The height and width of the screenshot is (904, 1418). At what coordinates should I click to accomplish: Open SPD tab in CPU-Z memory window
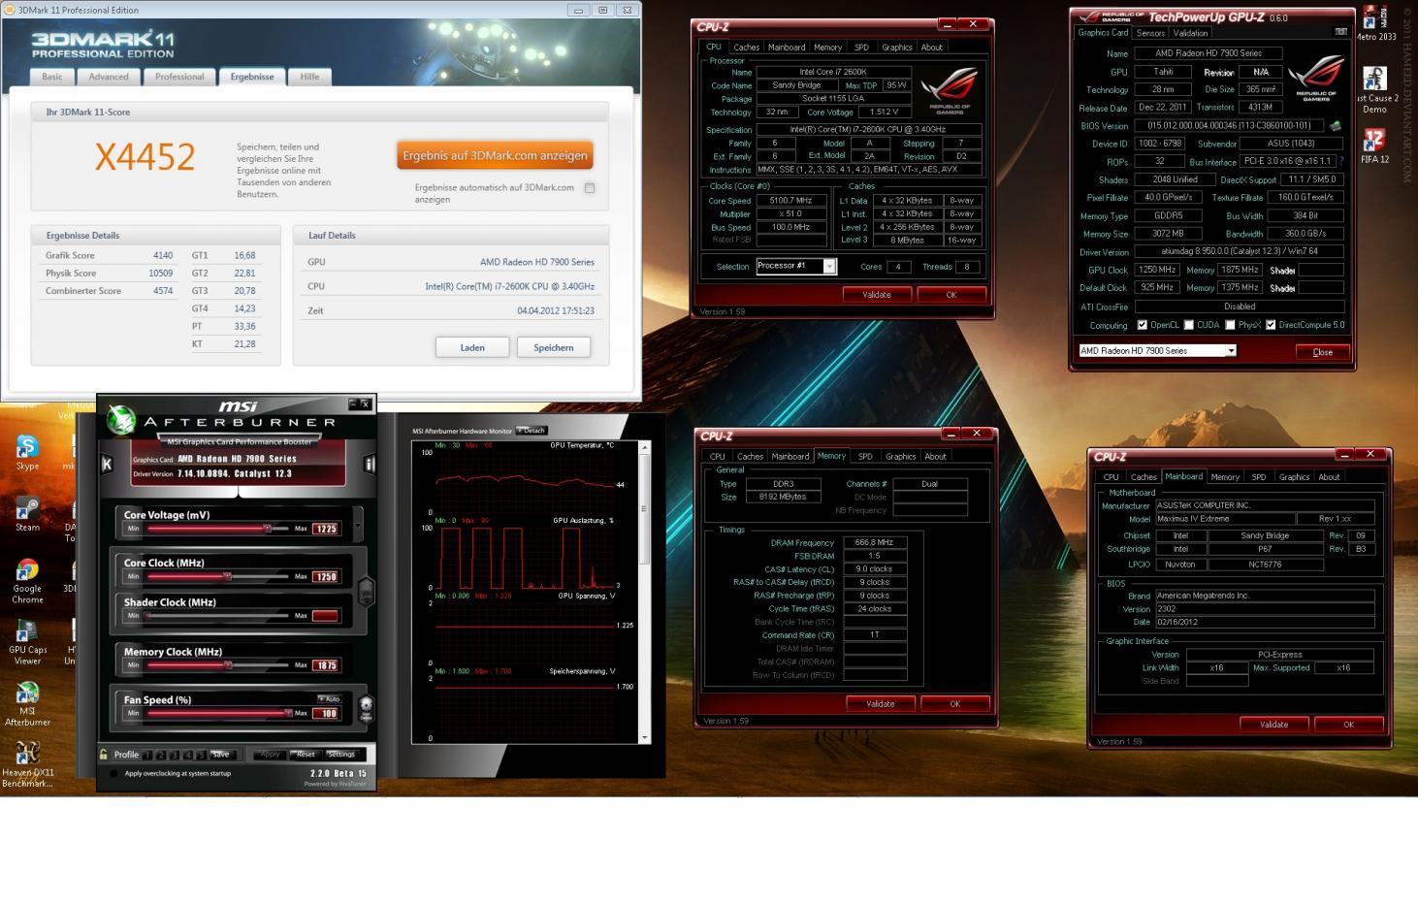865,456
